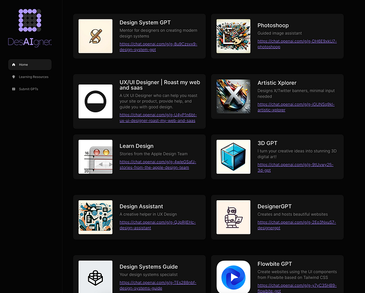365x293 pixels.
Task: Click the Artistic Xplorer title
Action: tap(277, 83)
